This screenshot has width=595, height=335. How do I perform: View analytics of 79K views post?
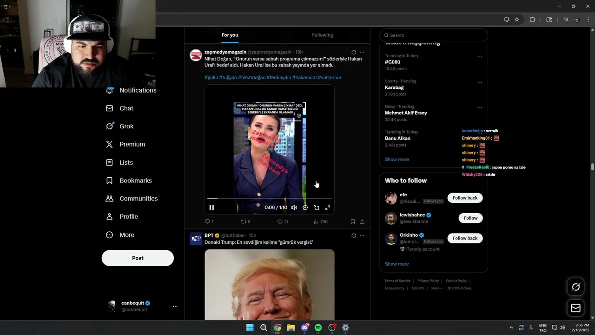pyautogui.click(x=321, y=221)
